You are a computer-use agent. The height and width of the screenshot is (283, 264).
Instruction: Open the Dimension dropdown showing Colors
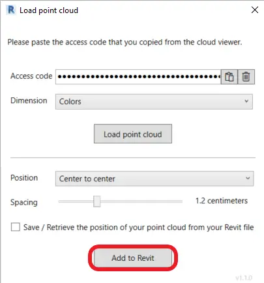point(154,102)
